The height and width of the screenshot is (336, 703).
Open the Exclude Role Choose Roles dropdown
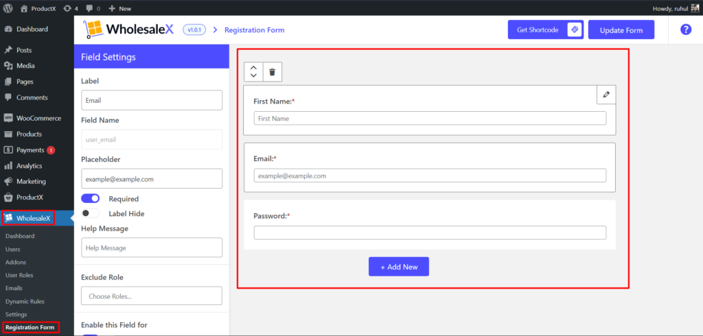coord(152,296)
